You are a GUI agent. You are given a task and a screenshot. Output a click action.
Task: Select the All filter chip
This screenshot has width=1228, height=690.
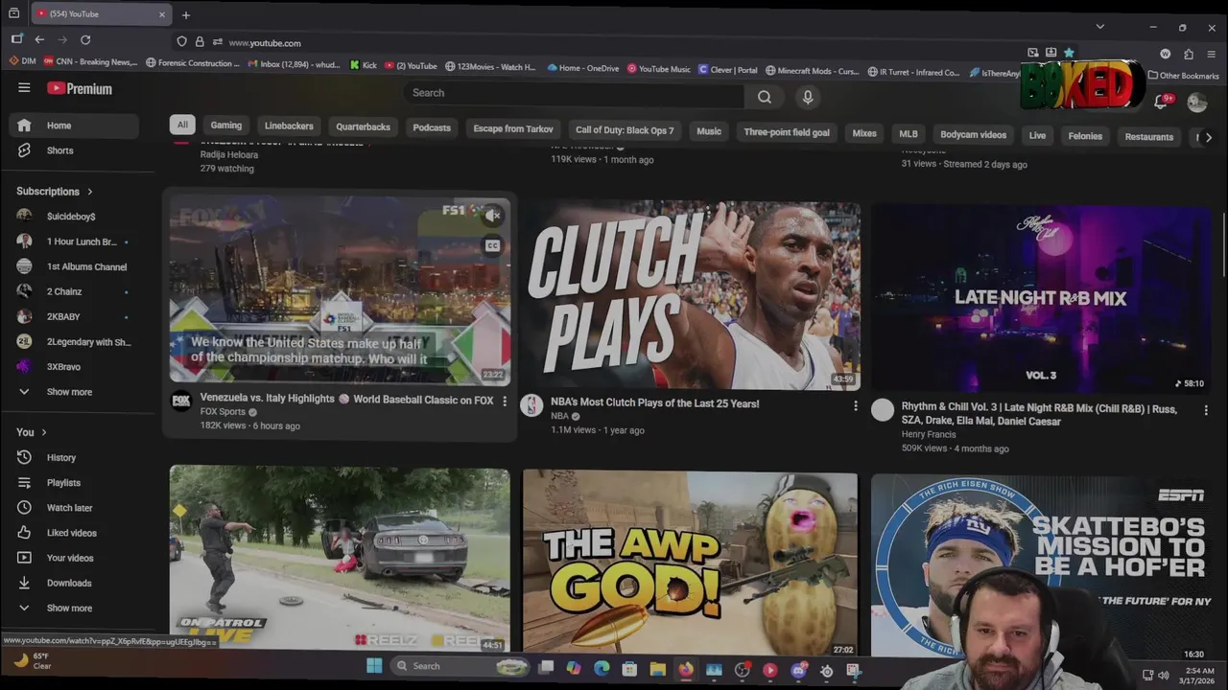(x=182, y=125)
